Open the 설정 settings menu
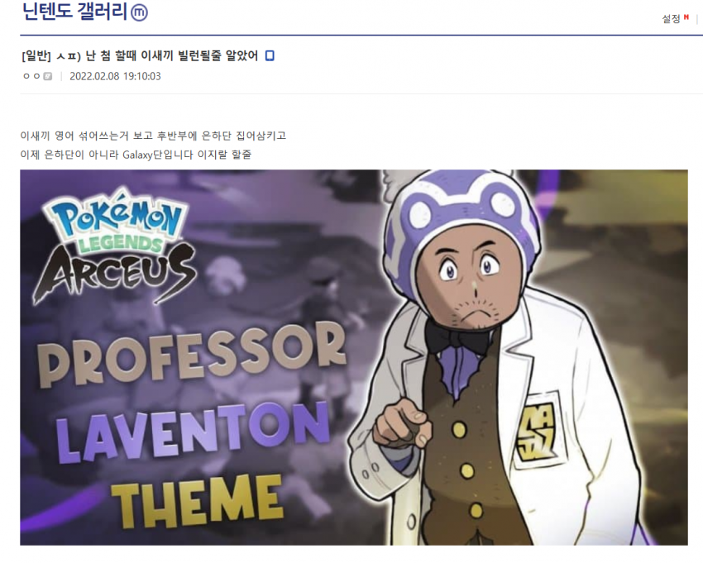The width and height of the screenshot is (703, 563). [672, 18]
